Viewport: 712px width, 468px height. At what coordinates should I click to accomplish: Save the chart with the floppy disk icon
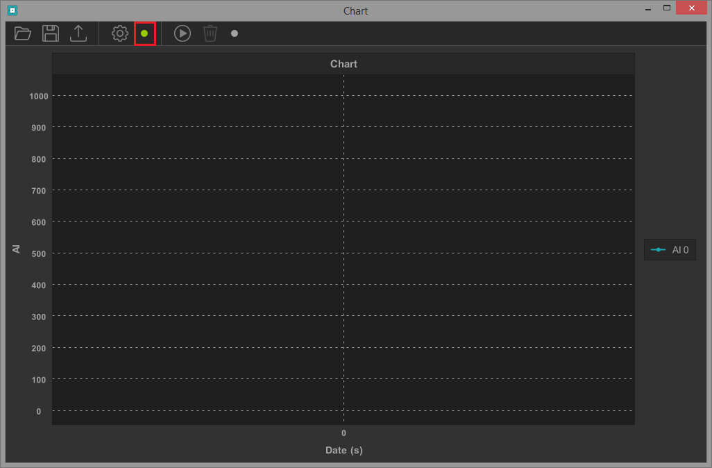click(x=51, y=33)
